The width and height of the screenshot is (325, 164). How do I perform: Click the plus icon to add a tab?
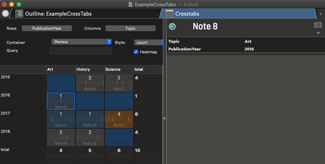(321, 14)
